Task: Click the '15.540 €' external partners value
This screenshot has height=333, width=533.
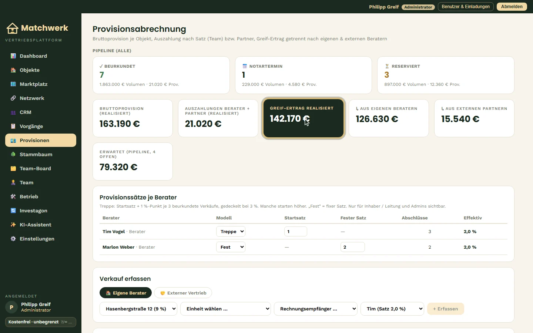Action: pos(460,119)
